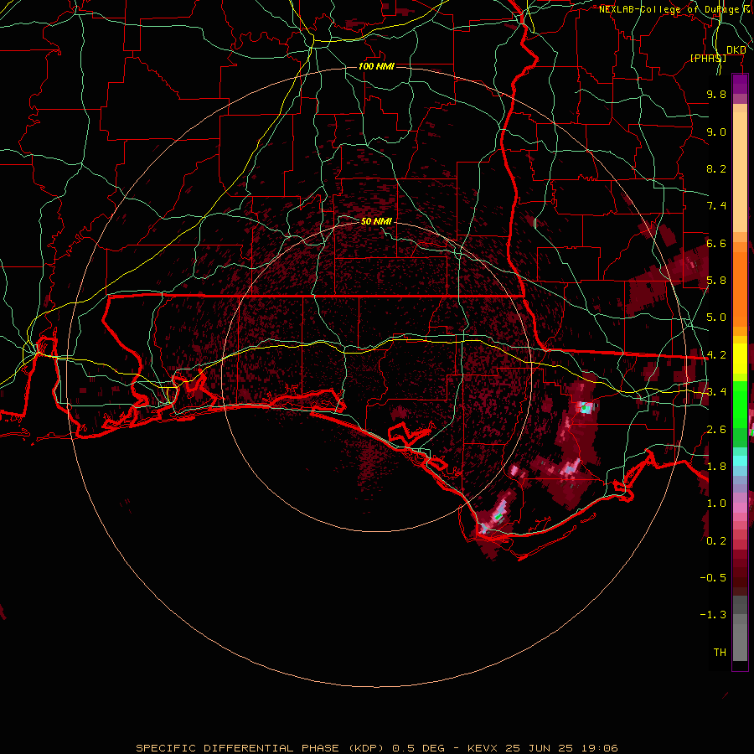Pick the yellow band on the color bar
The width and height of the screenshot is (754, 754).
pyautogui.click(x=740, y=359)
